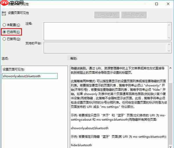This screenshot has height=148, width=174.
Task: Maximize the dialog window
Action: pyautogui.click(x=157, y=4)
